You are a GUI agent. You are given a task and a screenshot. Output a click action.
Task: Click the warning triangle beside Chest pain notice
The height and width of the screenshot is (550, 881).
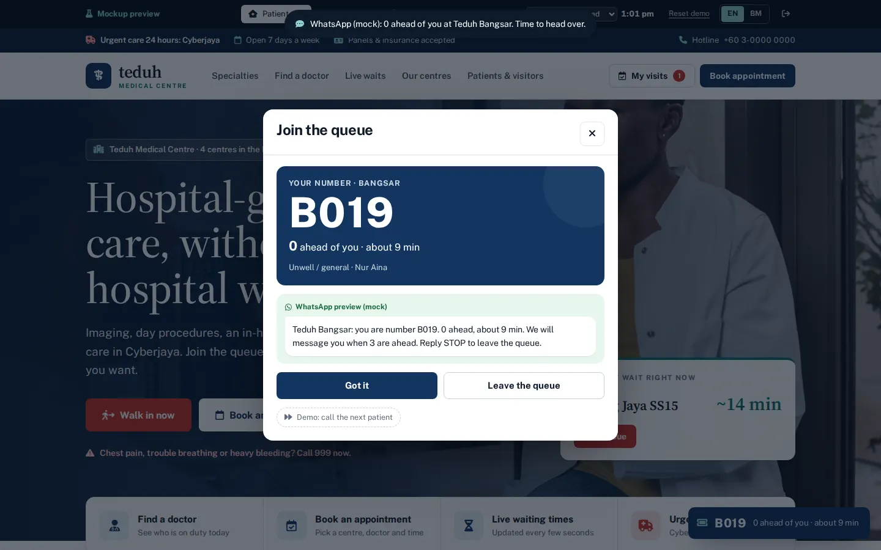coord(90,453)
